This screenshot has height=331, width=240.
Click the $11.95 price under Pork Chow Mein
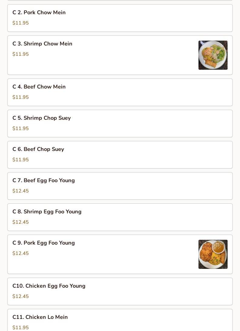pyautogui.click(x=21, y=23)
